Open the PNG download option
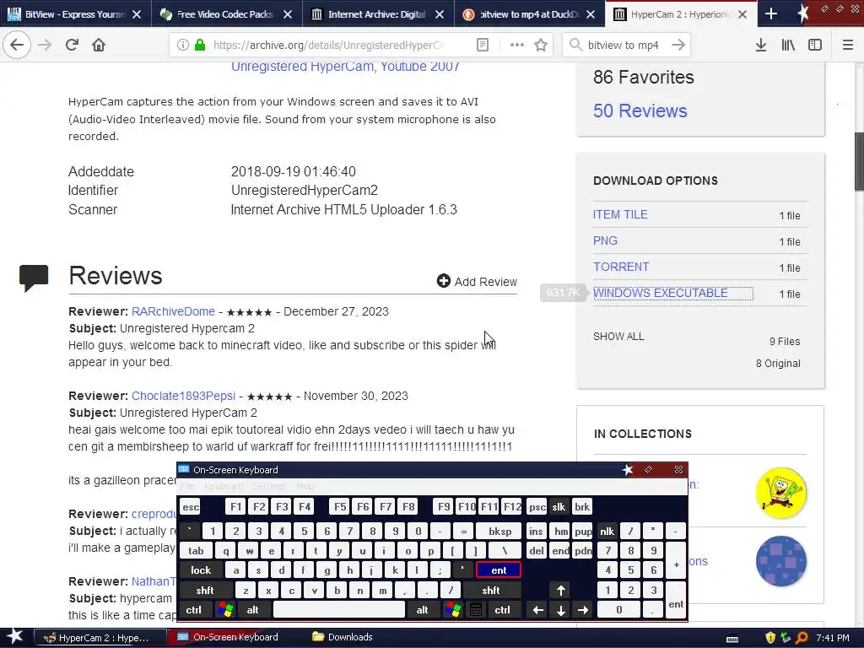864x648 pixels. 605,240
